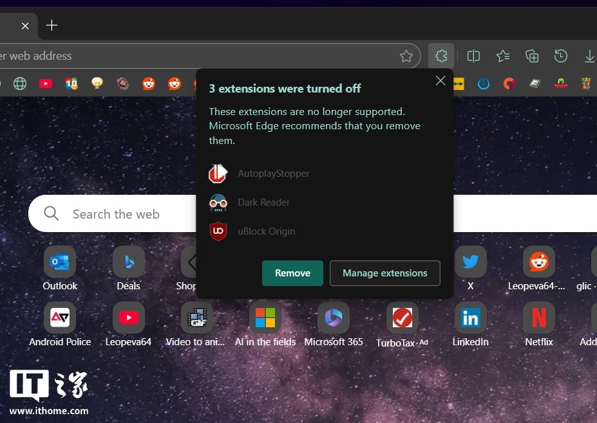
Task: Open the Netflix quick link
Action: (539, 325)
